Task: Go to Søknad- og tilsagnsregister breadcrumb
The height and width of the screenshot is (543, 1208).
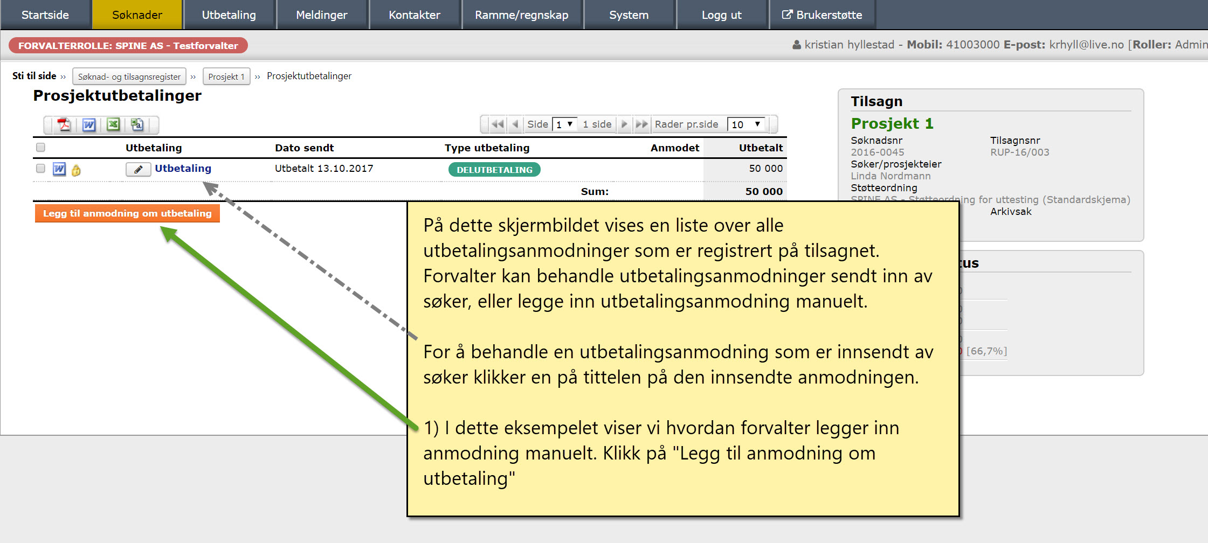Action: tap(129, 76)
